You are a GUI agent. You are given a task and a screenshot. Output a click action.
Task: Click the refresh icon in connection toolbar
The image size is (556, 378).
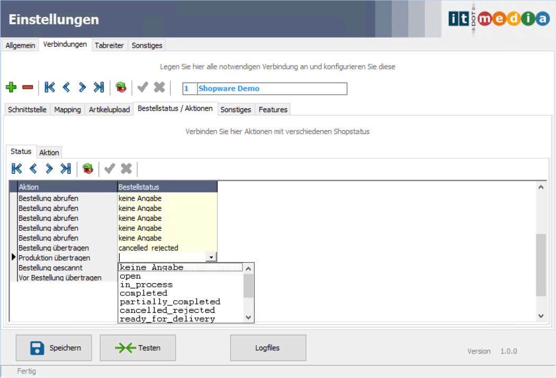121,87
